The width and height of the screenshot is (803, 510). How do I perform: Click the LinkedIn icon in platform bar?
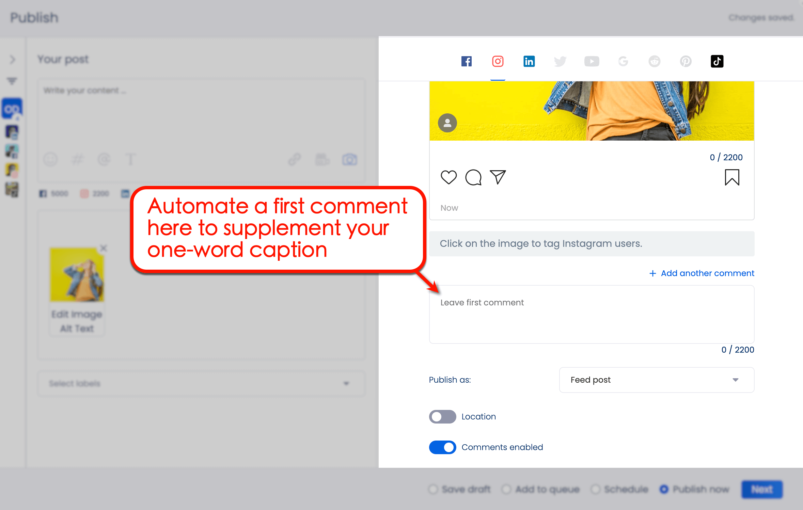(529, 61)
